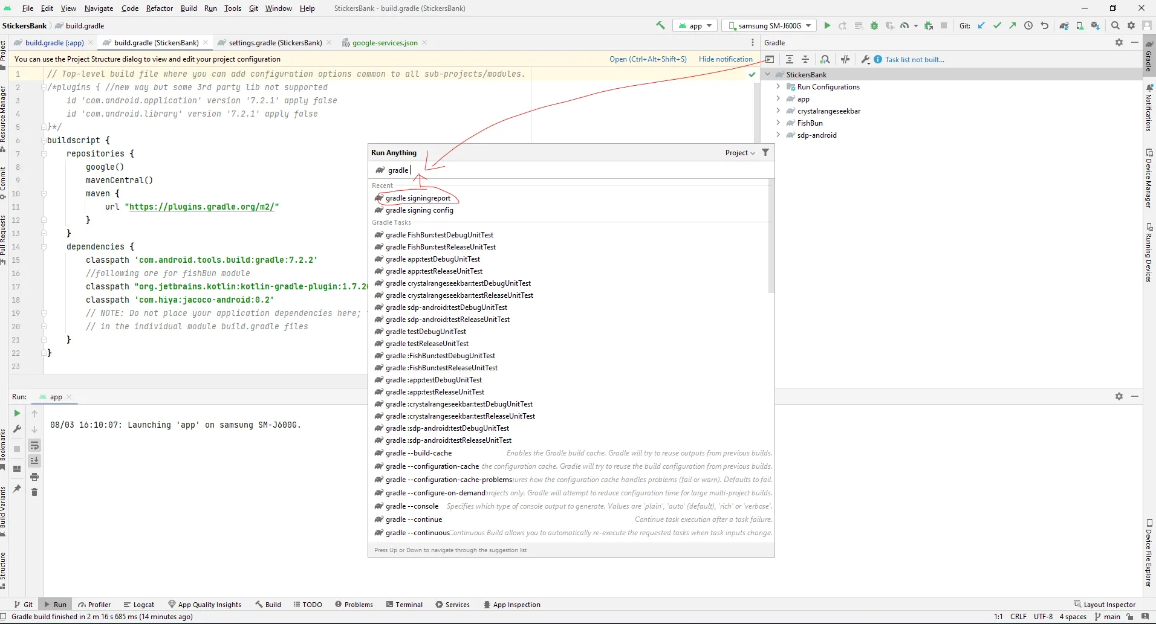The height and width of the screenshot is (624, 1156).
Task: Toggle Gradle offline mode
Action: coord(845,59)
